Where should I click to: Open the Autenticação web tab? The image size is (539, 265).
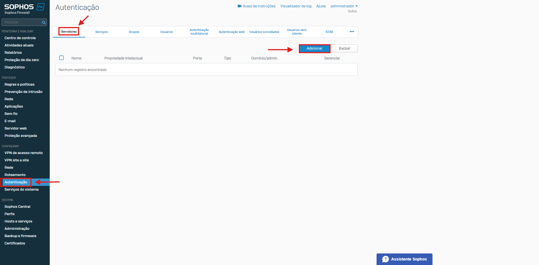click(x=232, y=32)
